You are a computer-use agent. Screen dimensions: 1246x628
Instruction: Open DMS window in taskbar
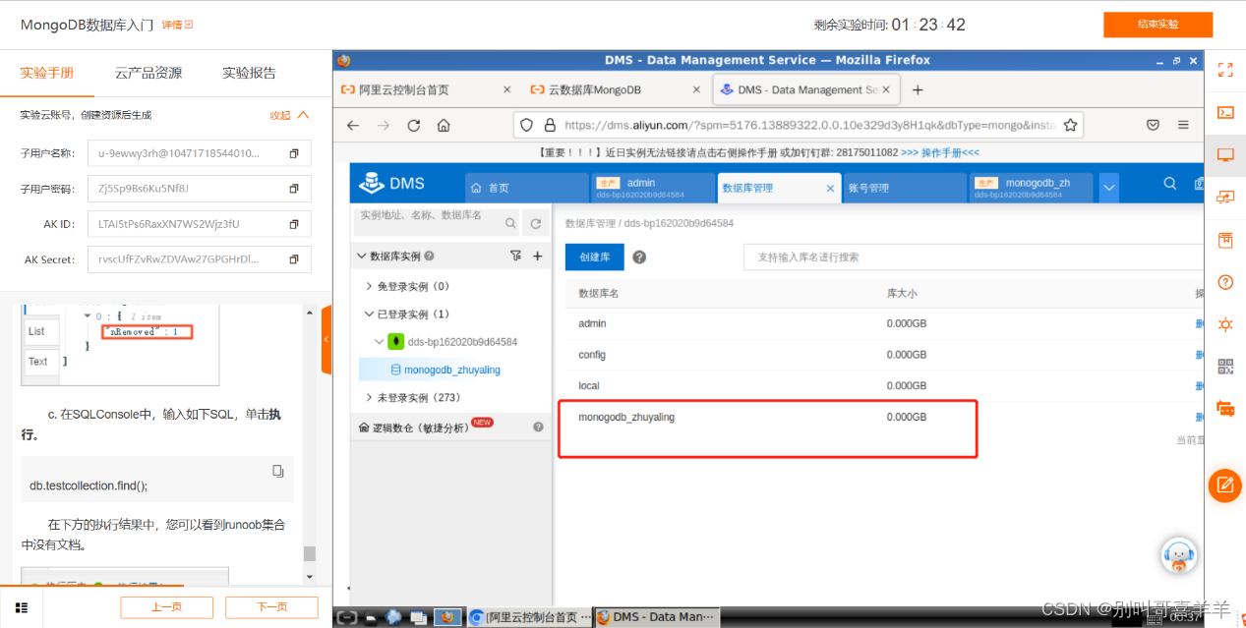tap(657, 617)
